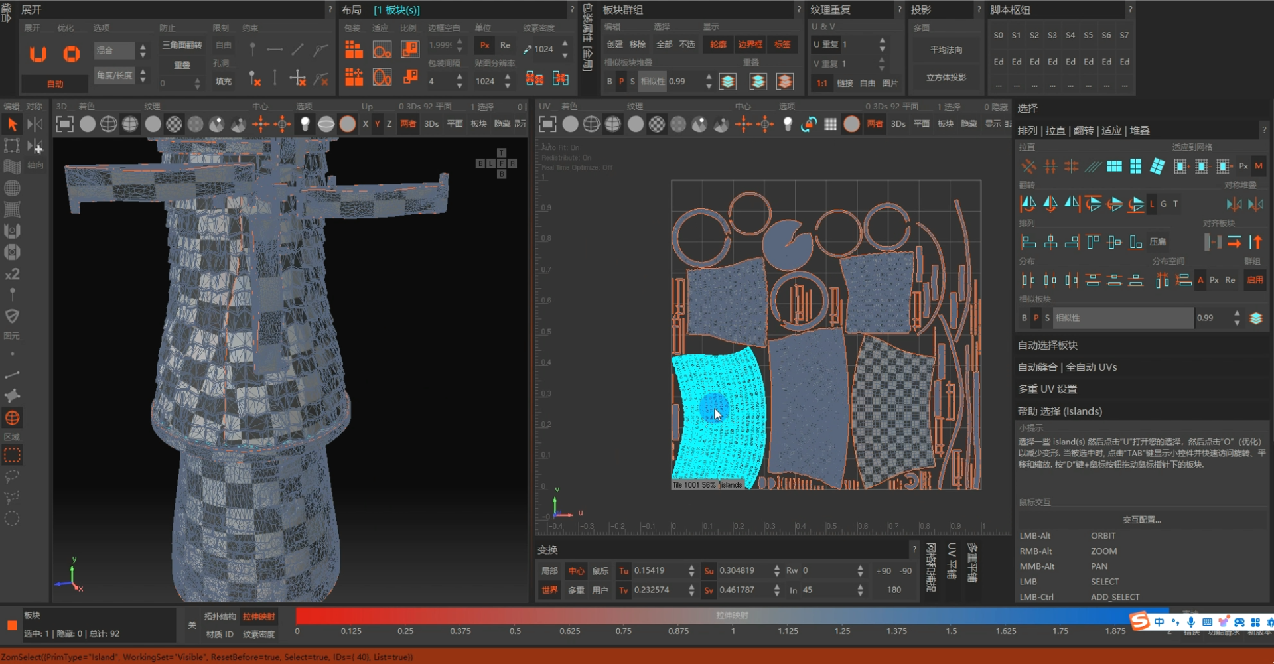1274x664 pixels.
Task: Expand the 自动选择板块 section
Action: point(1048,345)
